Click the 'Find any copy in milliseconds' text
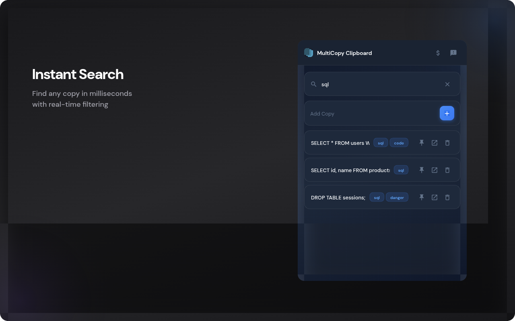Viewport: 515px width, 321px height. coord(82,93)
